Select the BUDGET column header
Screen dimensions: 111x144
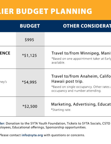[x=30, y=26]
